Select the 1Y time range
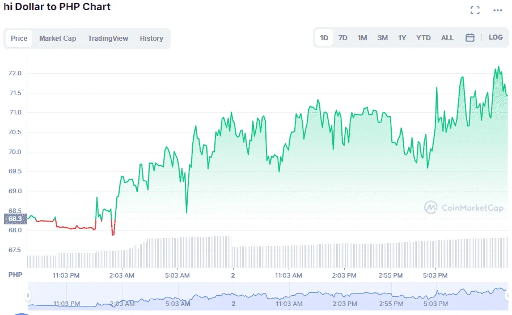Screen dimensions: 512x315 pyautogui.click(x=402, y=38)
